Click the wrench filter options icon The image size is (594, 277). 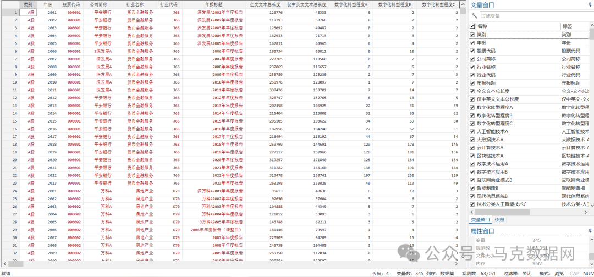pos(474,16)
